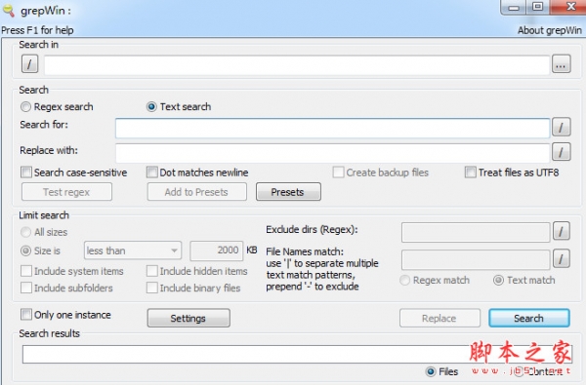Maximize the grepWin window
Viewport: 586px width, 385px height.
[538, 7]
